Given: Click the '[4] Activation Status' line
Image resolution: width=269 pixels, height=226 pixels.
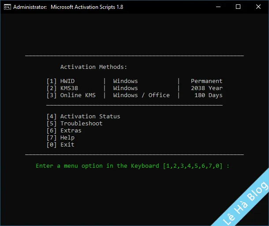Looking at the screenshot, I should tap(83, 116).
